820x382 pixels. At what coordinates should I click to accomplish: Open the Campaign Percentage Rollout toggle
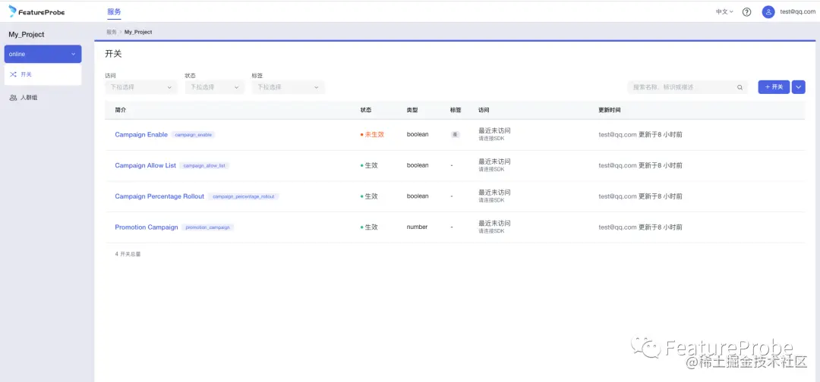point(159,196)
